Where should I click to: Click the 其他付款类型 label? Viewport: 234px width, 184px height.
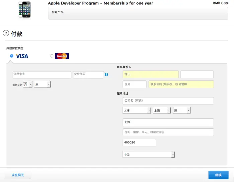15,48
